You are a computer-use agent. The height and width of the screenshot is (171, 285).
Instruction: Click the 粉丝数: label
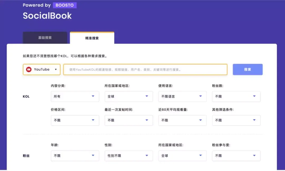tap(217, 86)
